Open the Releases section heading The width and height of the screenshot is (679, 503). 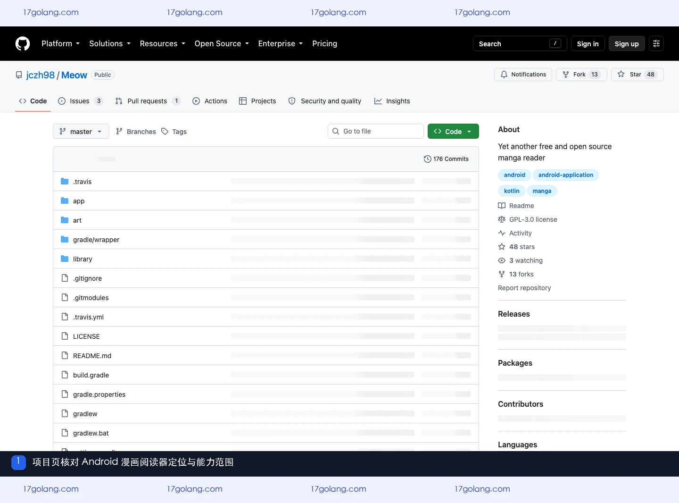tap(514, 314)
